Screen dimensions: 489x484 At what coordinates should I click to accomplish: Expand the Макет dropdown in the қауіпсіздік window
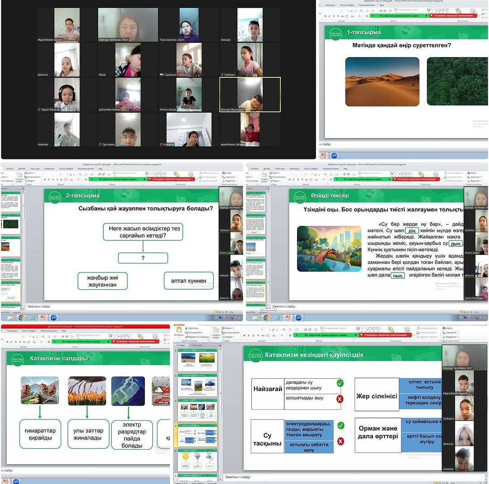[x=228, y=328]
